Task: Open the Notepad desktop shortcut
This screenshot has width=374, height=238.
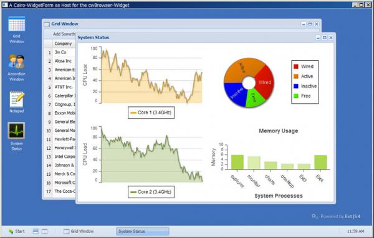Action: (16, 102)
